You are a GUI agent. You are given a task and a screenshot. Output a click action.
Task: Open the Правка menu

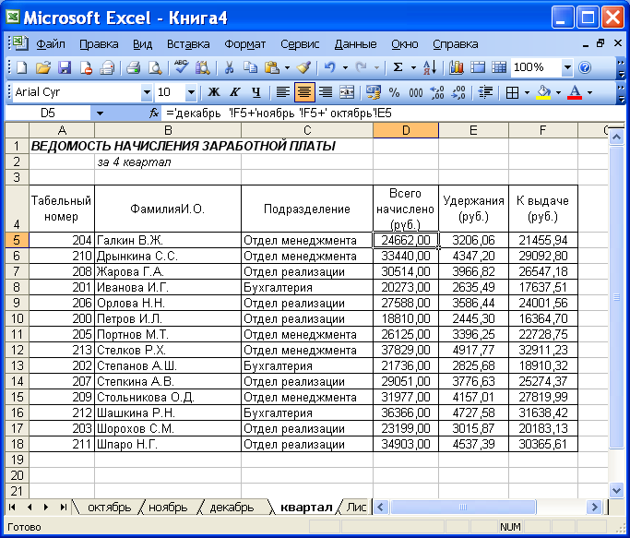[x=99, y=43]
